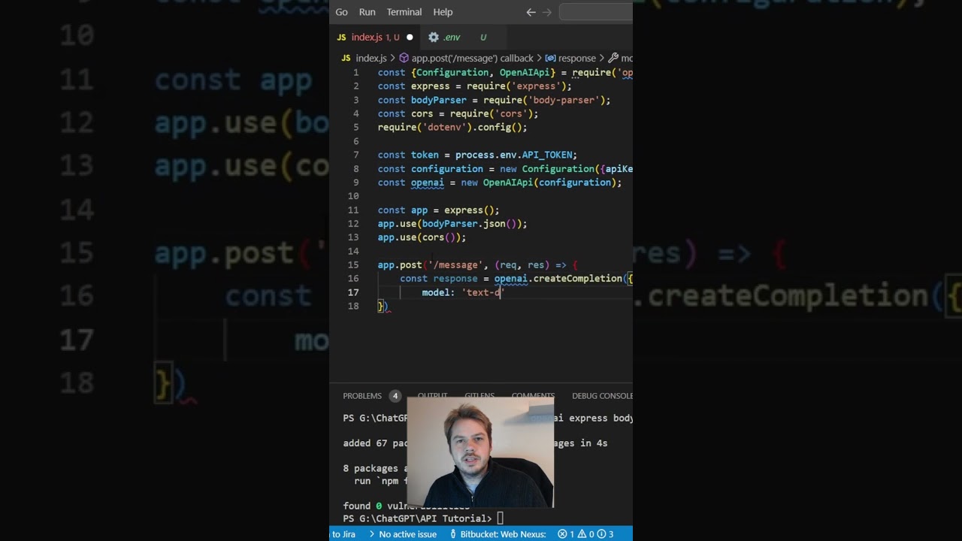This screenshot has width=962, height=541.
Task: Click the JS file icon on the index.js tab
Action: click(341, 37)
